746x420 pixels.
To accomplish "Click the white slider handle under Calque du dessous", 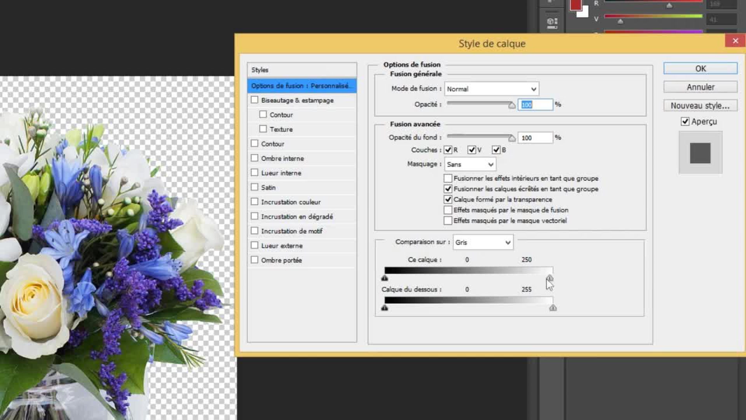I will pyautogui.click(x=553, y=308).
